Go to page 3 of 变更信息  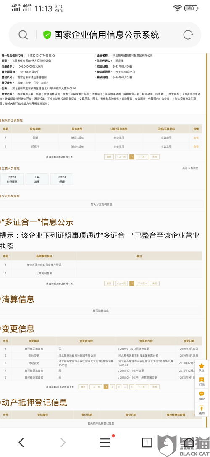(119, 387)
